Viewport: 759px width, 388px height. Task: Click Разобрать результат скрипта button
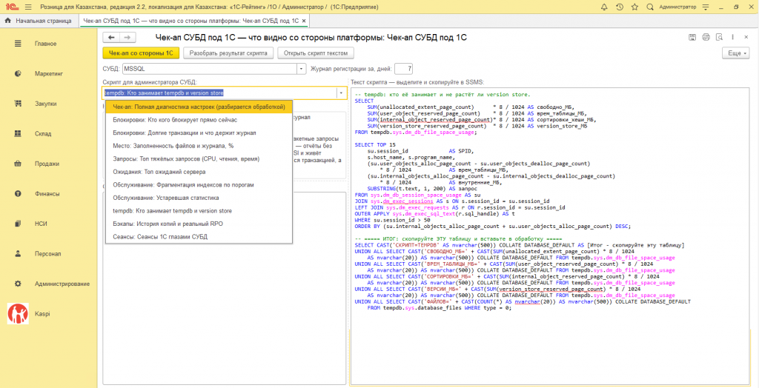tap(228, 53)
